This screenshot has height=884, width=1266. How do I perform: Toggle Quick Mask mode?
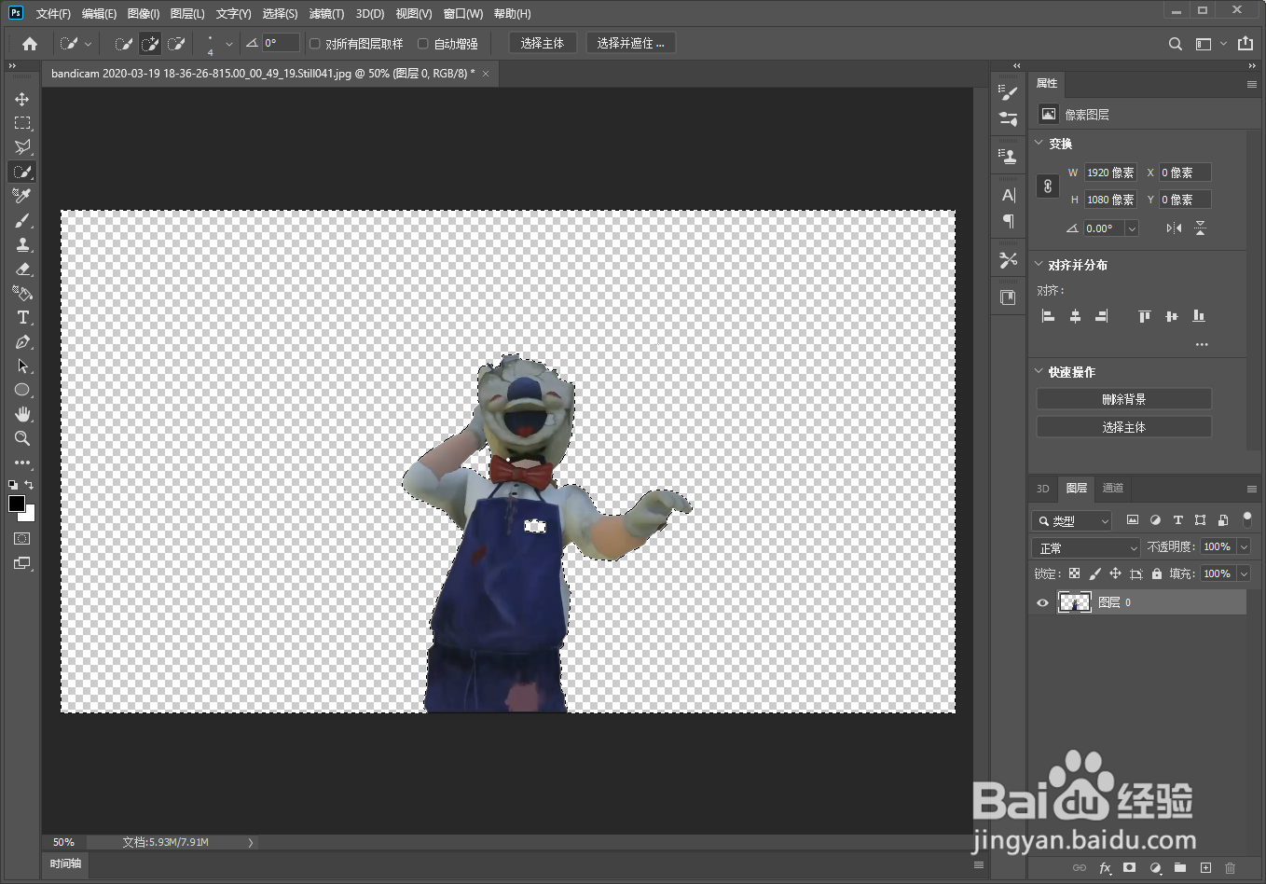pos(22,539)
